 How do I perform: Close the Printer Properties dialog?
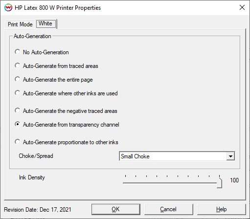point(242,7)
